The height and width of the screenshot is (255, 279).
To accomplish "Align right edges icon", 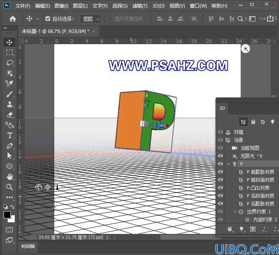I will point(180,19).
